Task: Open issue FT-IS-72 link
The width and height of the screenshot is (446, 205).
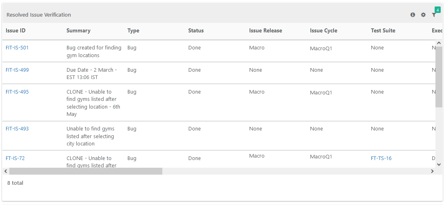Action: click(15, 158)
